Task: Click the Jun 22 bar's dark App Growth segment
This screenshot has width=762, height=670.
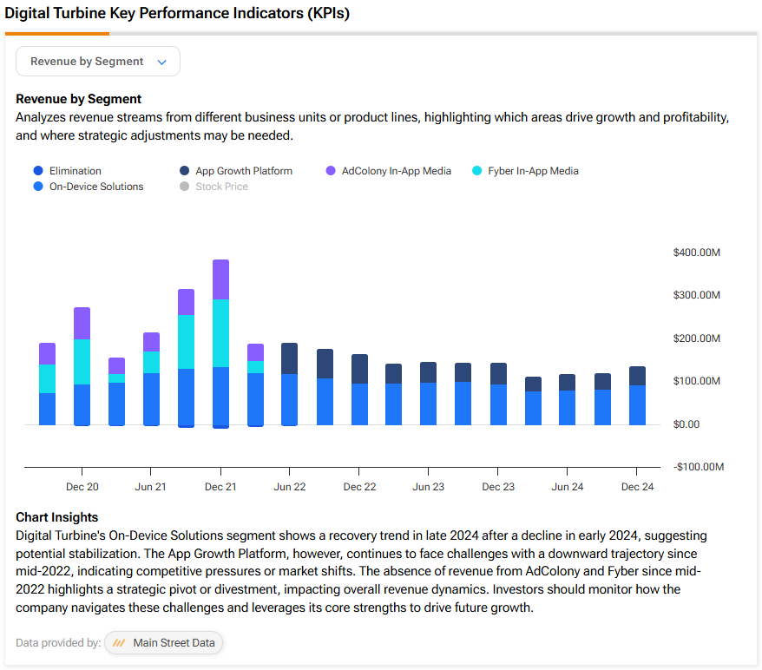Action: click(x=290, y=358)
